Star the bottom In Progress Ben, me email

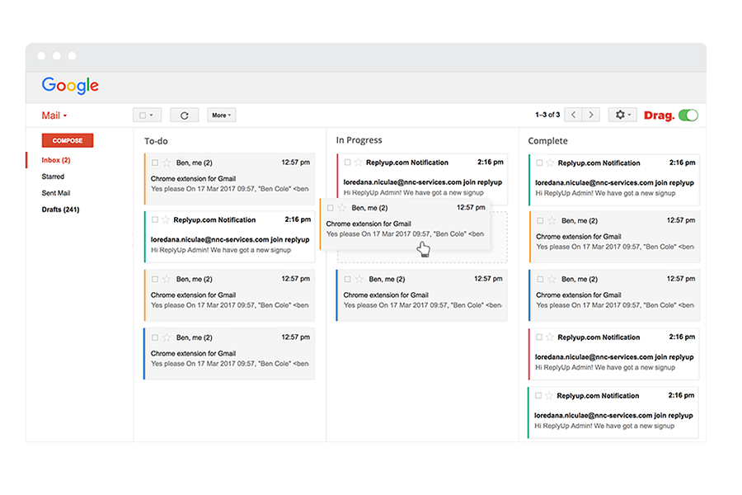(359, 279)
